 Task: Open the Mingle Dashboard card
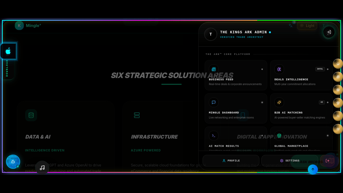(x=236, y=109)
